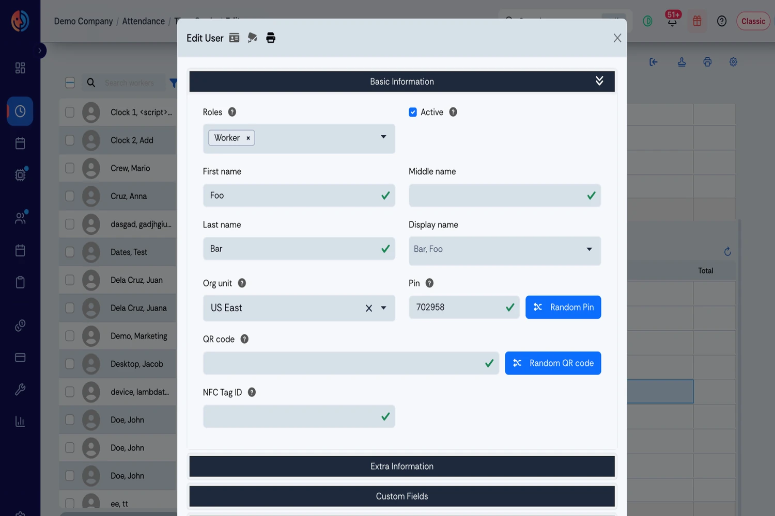Go to Demo Company breadcrumb
The image size is (775, 516).
tap(83, 21)
